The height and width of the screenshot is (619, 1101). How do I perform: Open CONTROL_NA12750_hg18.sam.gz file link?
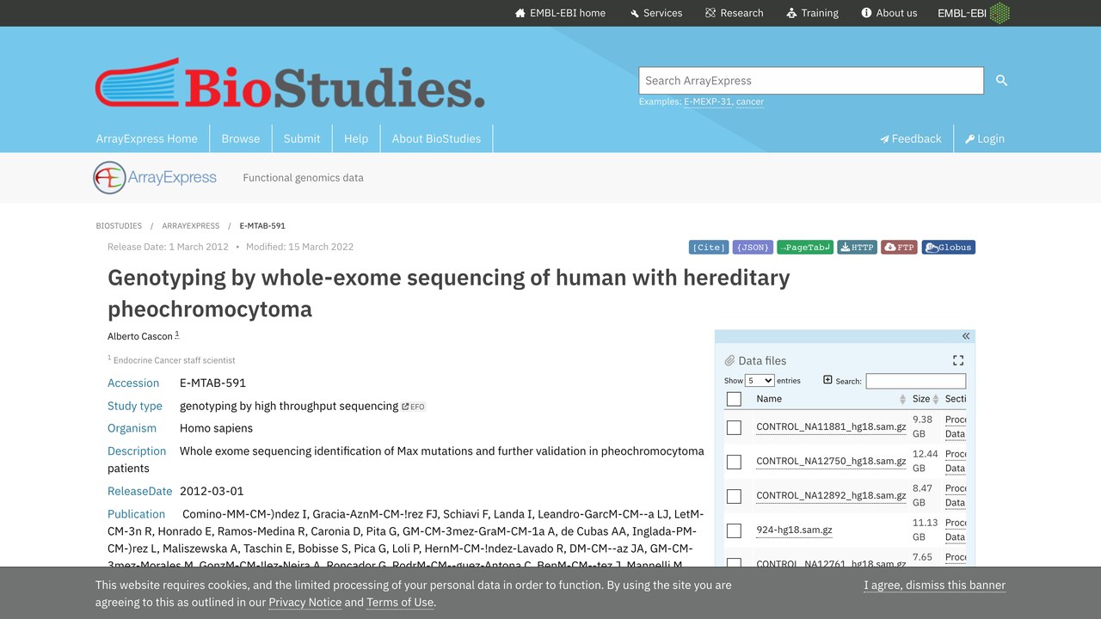[x=831, y=461]
